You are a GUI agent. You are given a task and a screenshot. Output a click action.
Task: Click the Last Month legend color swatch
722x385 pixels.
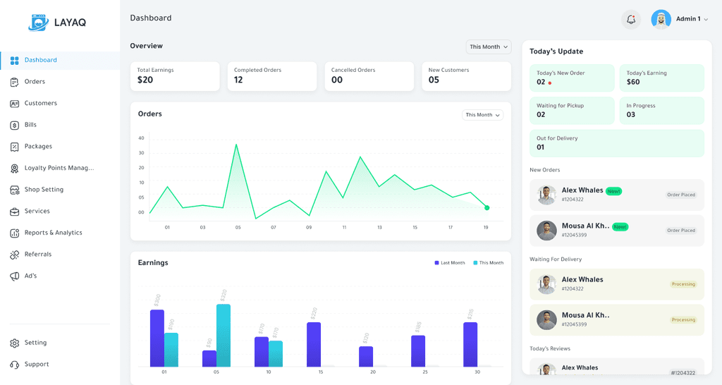pyautogui.click(x=437, y=263)
